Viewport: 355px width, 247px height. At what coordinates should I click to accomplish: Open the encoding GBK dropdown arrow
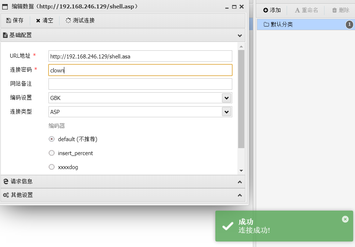(x=226, y=98)
